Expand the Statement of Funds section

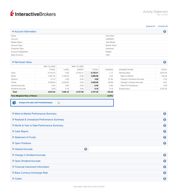25,137
